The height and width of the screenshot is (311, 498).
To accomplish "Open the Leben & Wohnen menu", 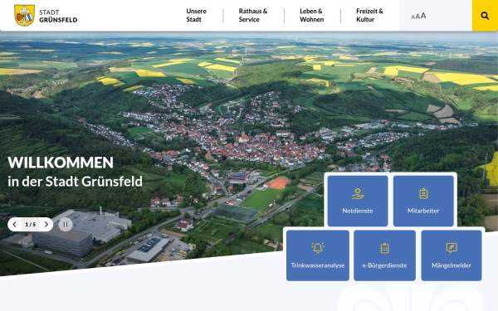I will (x=311, y=15).
